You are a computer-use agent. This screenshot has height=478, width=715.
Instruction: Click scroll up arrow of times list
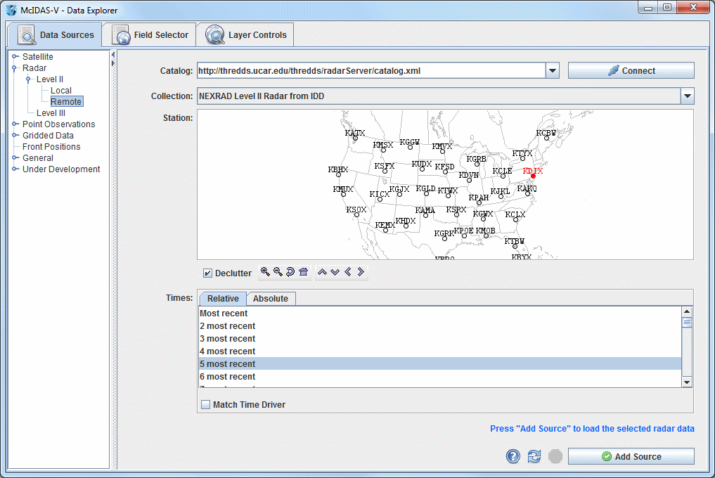[x=687, y=311]
